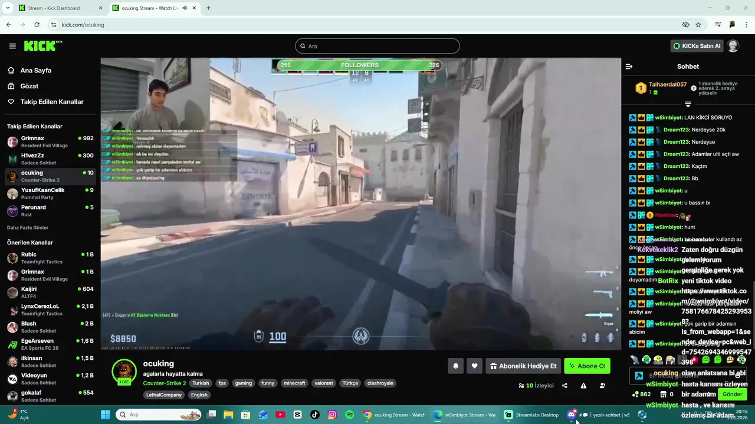Click the Windows taskbar search box
This screenshot has height=424, width=755.
[159, 415]
